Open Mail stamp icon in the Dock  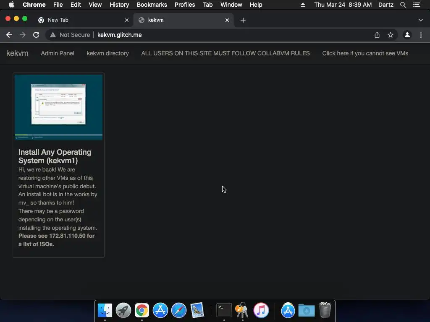(x=197, y=310)
